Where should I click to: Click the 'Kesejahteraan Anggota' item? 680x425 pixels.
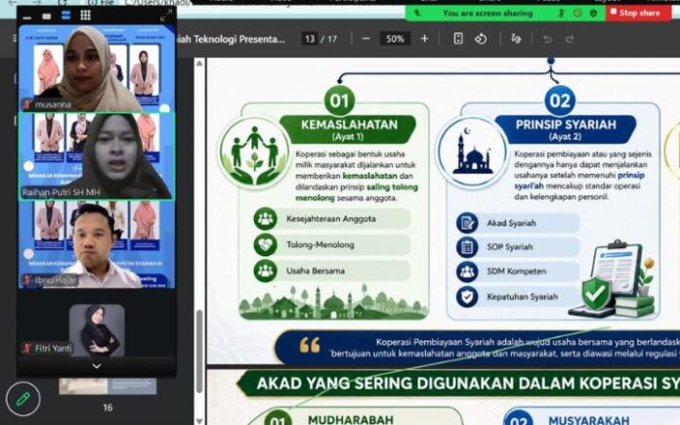pyautogui.click(x=331, y=219)
